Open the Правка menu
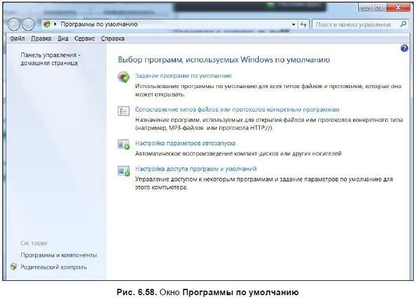This screenshot has height=298, width=416. click(41, 38)
